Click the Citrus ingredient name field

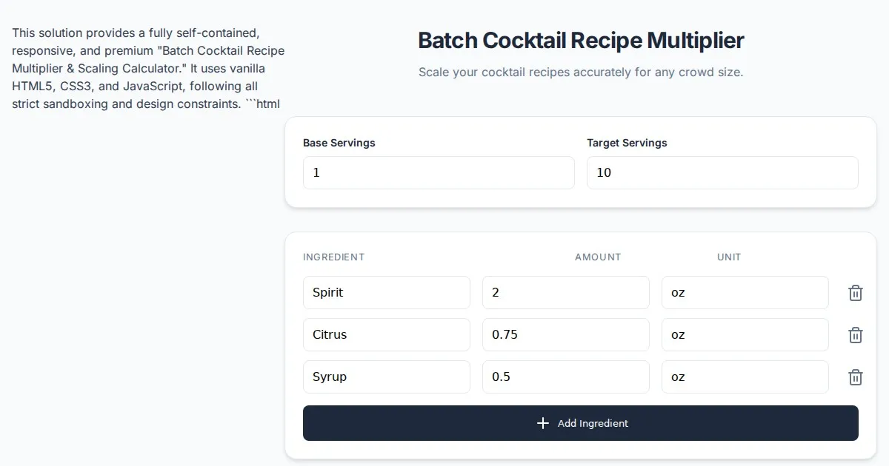(x=386, y=335)
